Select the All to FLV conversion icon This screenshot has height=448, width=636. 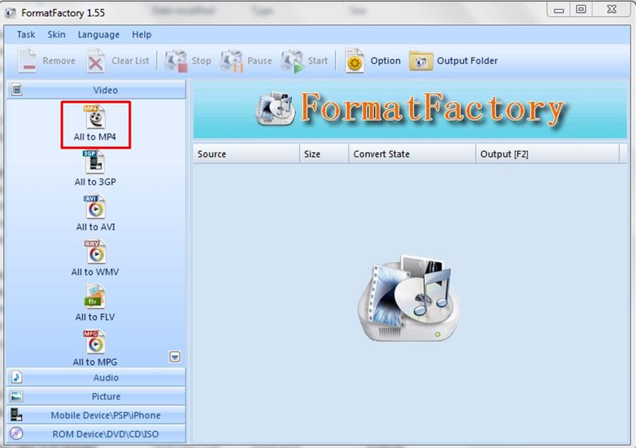tap(95, 297)
